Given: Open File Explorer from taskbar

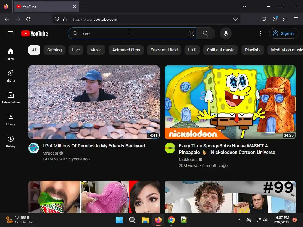Looking at the screenshot, I should (145, 220).
